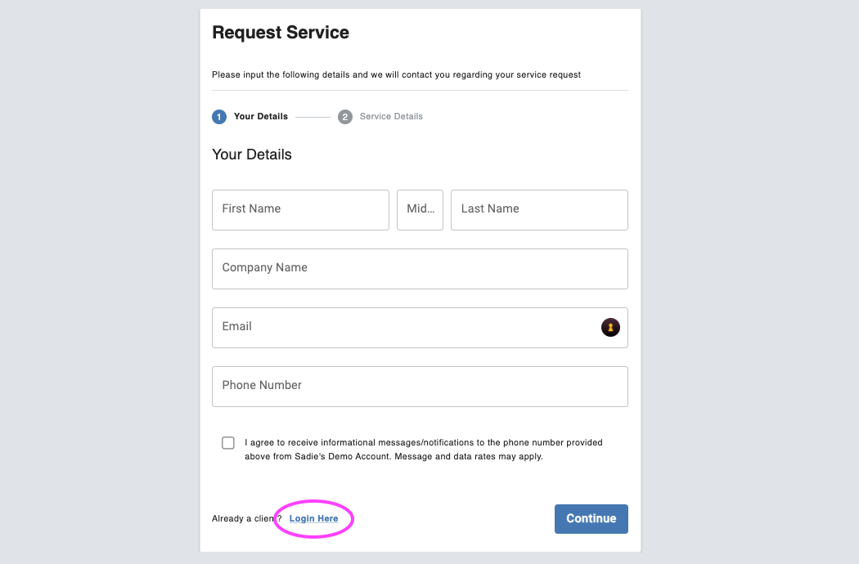
Task: Click the 'Already a client?' text
Action: point(243,519)
